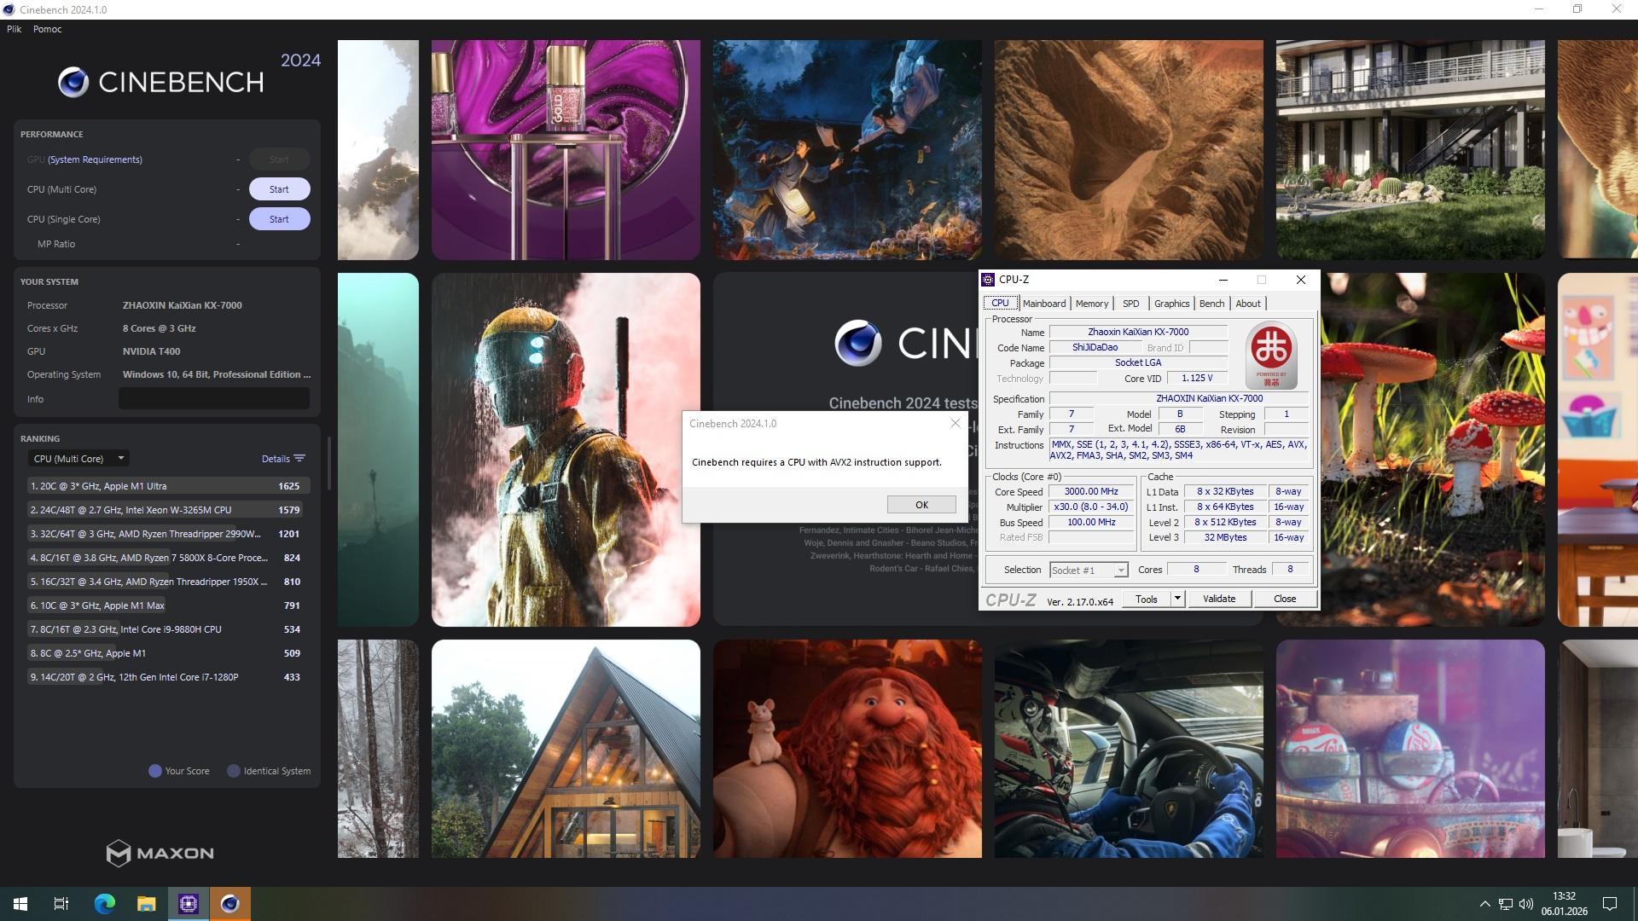The image size is (1638, 921).
Task: Switch to the Mainboard tab in CPU-Z
Action: pyautogui.click(x=1043, y=304)
